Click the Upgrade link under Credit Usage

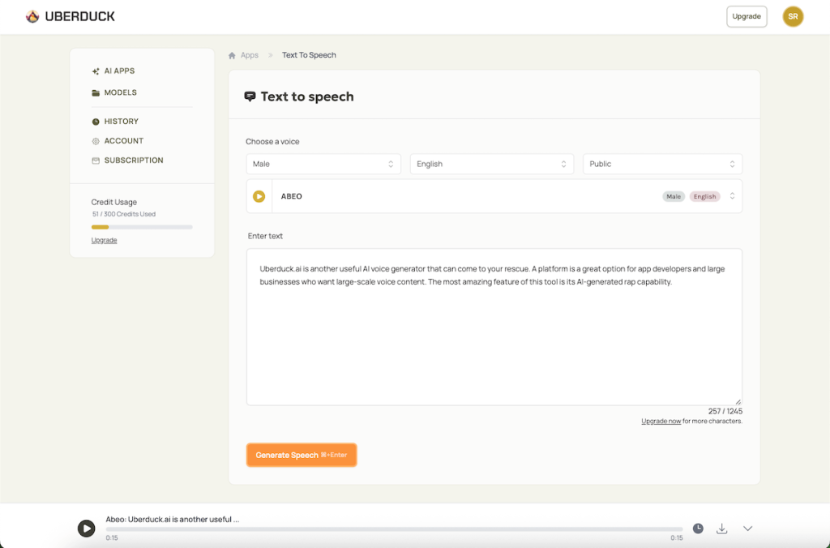coord(104,241)
